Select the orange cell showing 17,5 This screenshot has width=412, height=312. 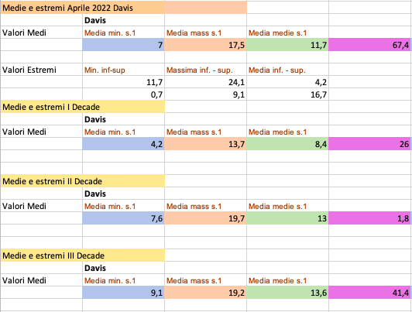206,45
